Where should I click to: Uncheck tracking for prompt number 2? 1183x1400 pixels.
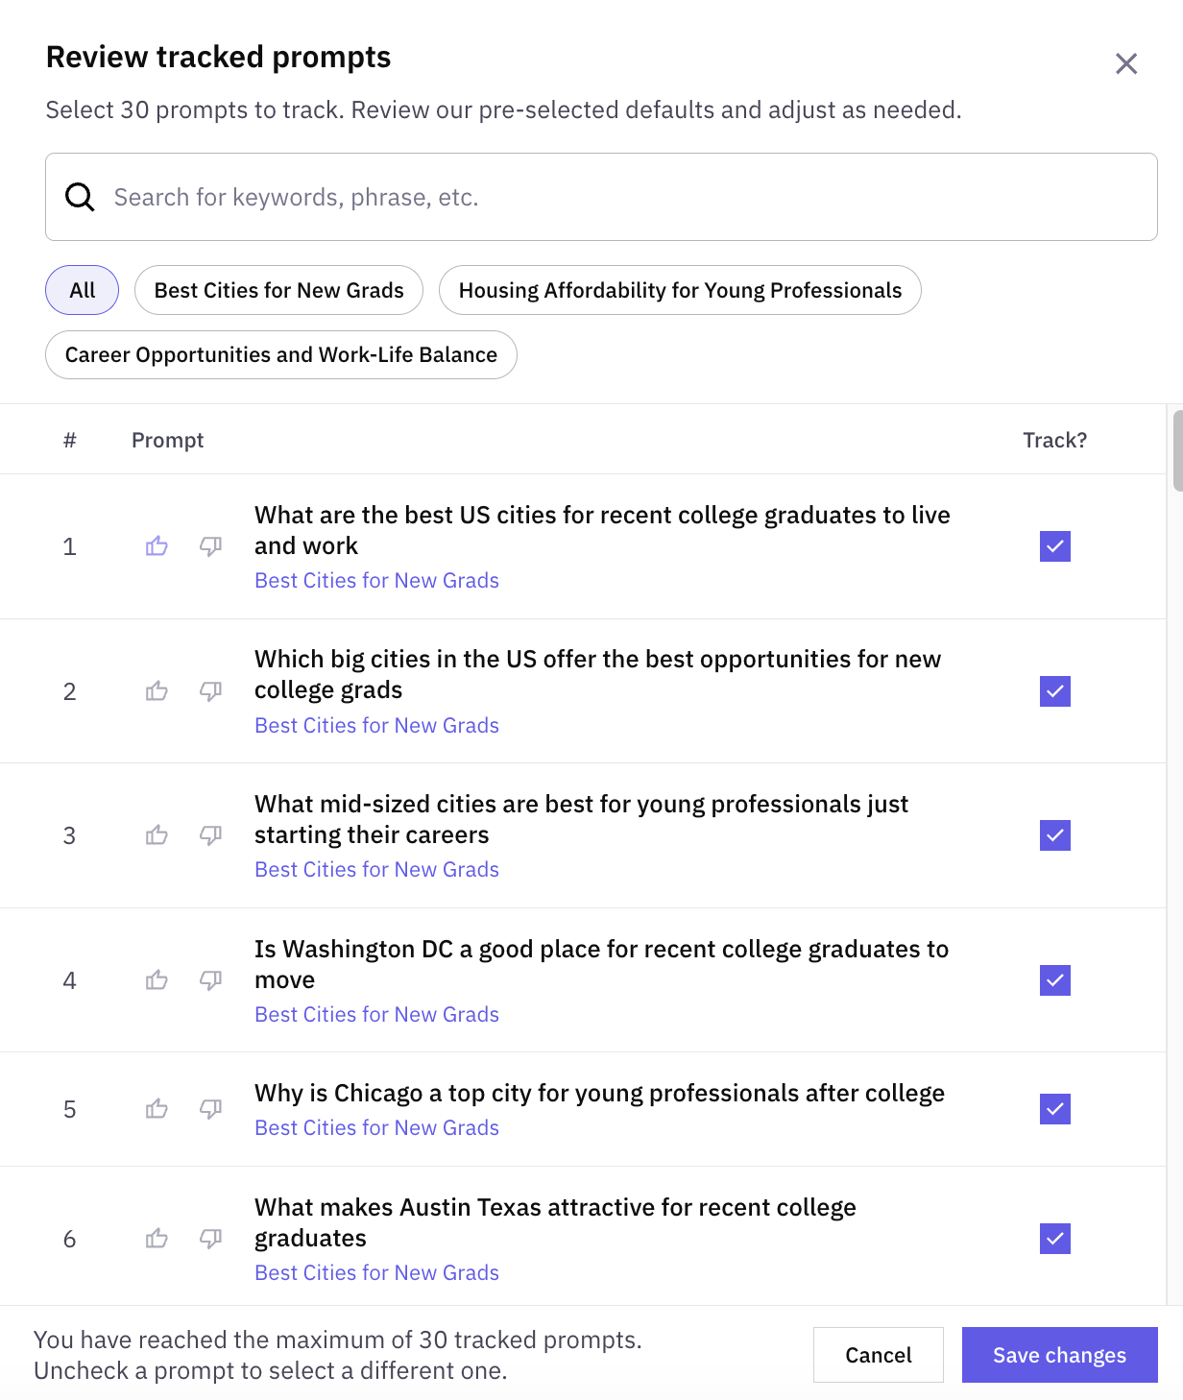tap(1055, 691)
